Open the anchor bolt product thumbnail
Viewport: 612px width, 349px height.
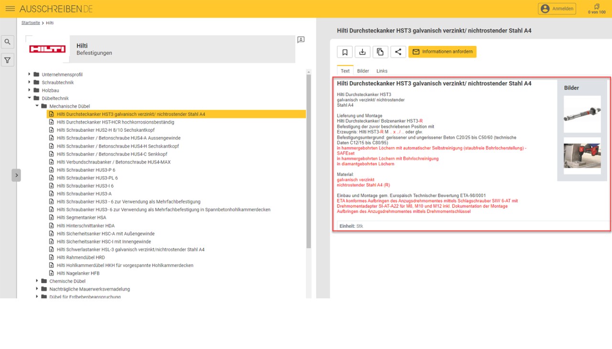click(582, 114)
